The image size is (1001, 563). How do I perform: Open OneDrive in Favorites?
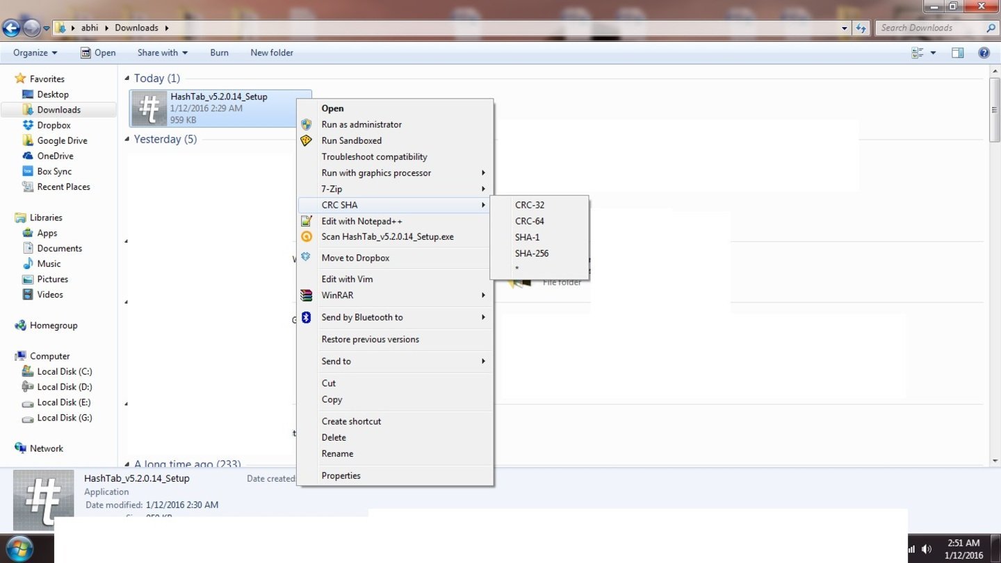coord(55,156)
